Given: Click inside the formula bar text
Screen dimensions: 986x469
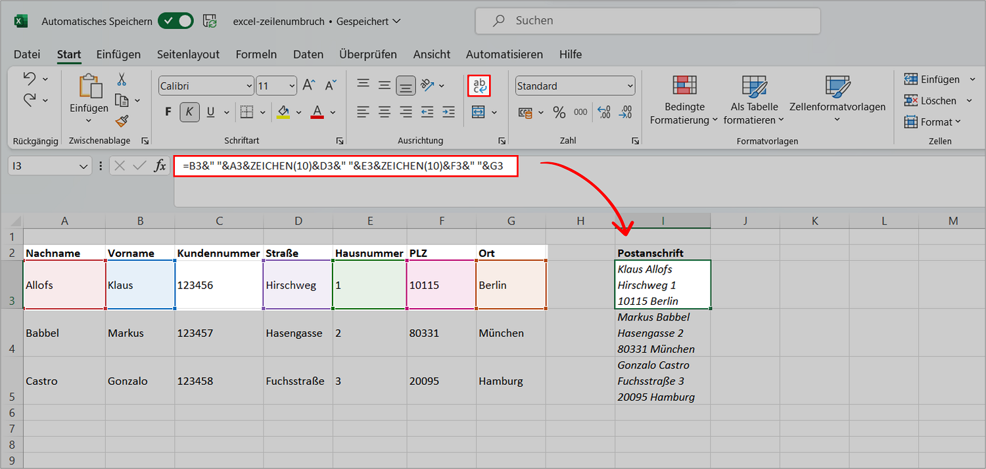Looking at the screenshot, I should [343, 166].
